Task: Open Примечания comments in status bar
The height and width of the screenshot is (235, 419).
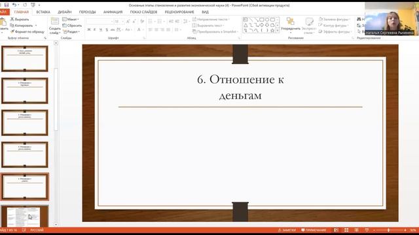Action: (314, 230)
